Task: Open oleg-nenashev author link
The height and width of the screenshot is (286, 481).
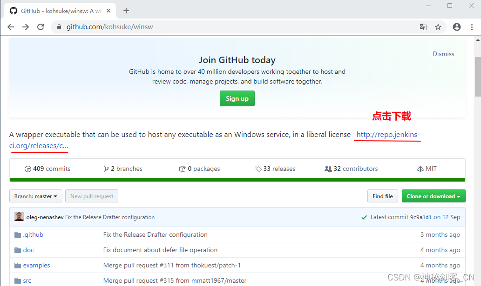Action: click(x=45, y=217)
